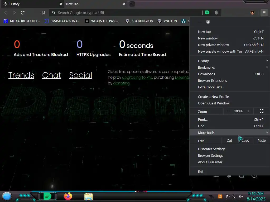270x202 pixels.
Task: Open VNC FUN bookmark
Action: coord(167,21)
